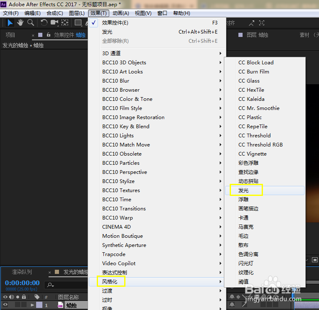This screenshot has width=319, height=310.
Task: Click the 发光的蜡烛 timeline tab color square
Action: (57, 272)
